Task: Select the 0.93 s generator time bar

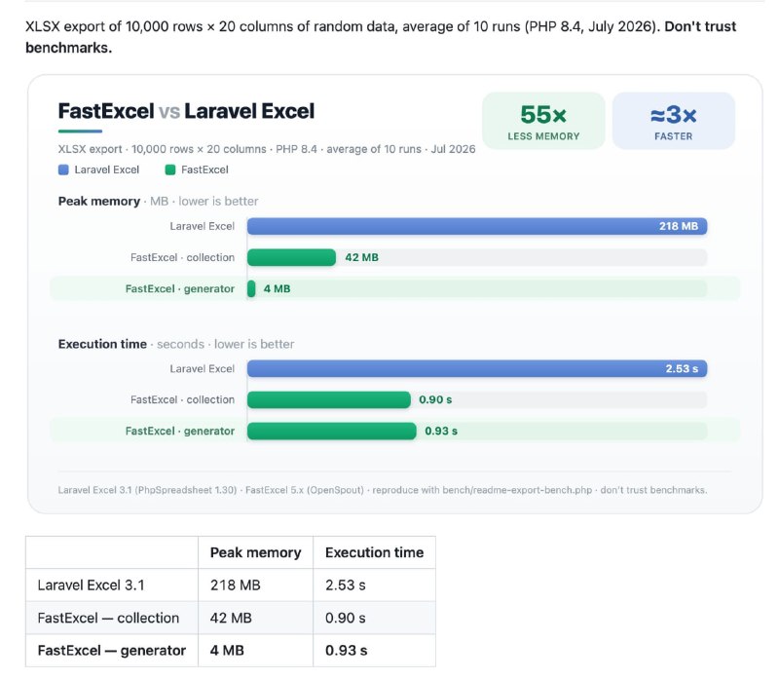Action: (x=331, y=431)
